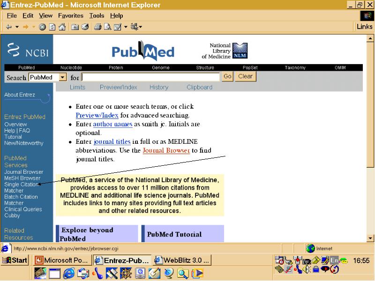The height and width of the screenshot is (281, 375).
Task: Open Print Preview from the toolbar
Action: click(x=107, y=27)
